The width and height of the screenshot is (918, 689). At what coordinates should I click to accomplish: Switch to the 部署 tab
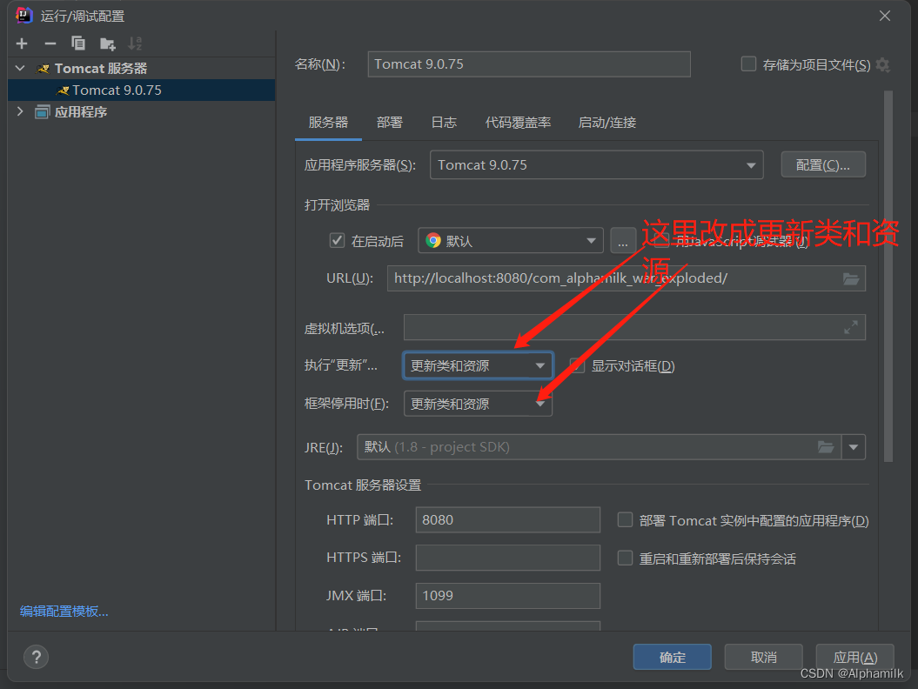coord(389,123)
